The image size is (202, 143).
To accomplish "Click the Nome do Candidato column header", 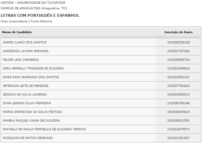I will (17, 32).
